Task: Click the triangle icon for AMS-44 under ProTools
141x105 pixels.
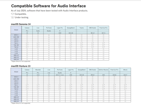Action: (x=49, y=59)
